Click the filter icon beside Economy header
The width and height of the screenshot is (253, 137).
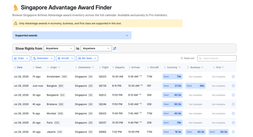[180, 68]
